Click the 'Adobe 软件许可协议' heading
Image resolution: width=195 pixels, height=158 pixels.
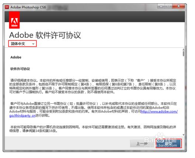(45, 35)
